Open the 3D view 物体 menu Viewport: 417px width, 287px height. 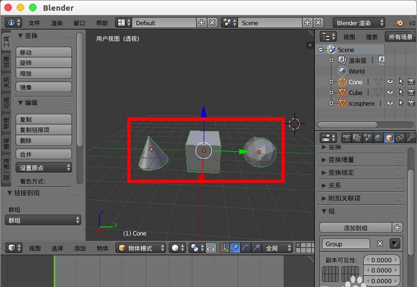click(x=103, y=248)
